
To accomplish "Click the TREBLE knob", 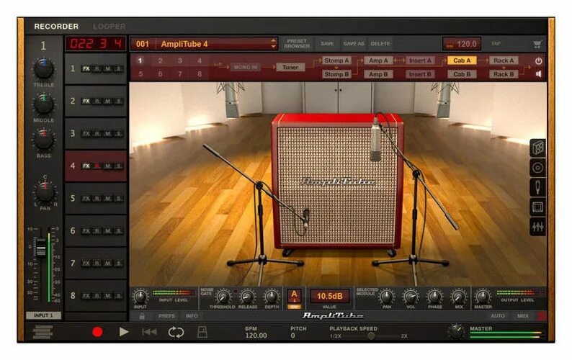I will tap(43, 69).
